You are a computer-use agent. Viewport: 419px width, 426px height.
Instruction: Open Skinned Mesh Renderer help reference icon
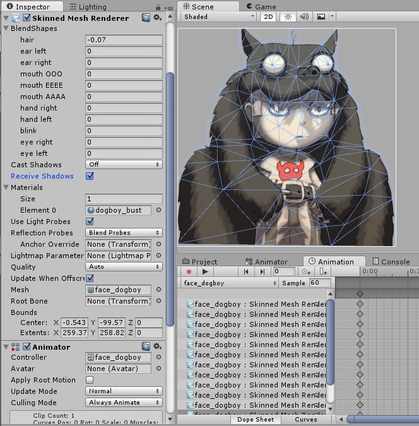[x=146, y=18]
